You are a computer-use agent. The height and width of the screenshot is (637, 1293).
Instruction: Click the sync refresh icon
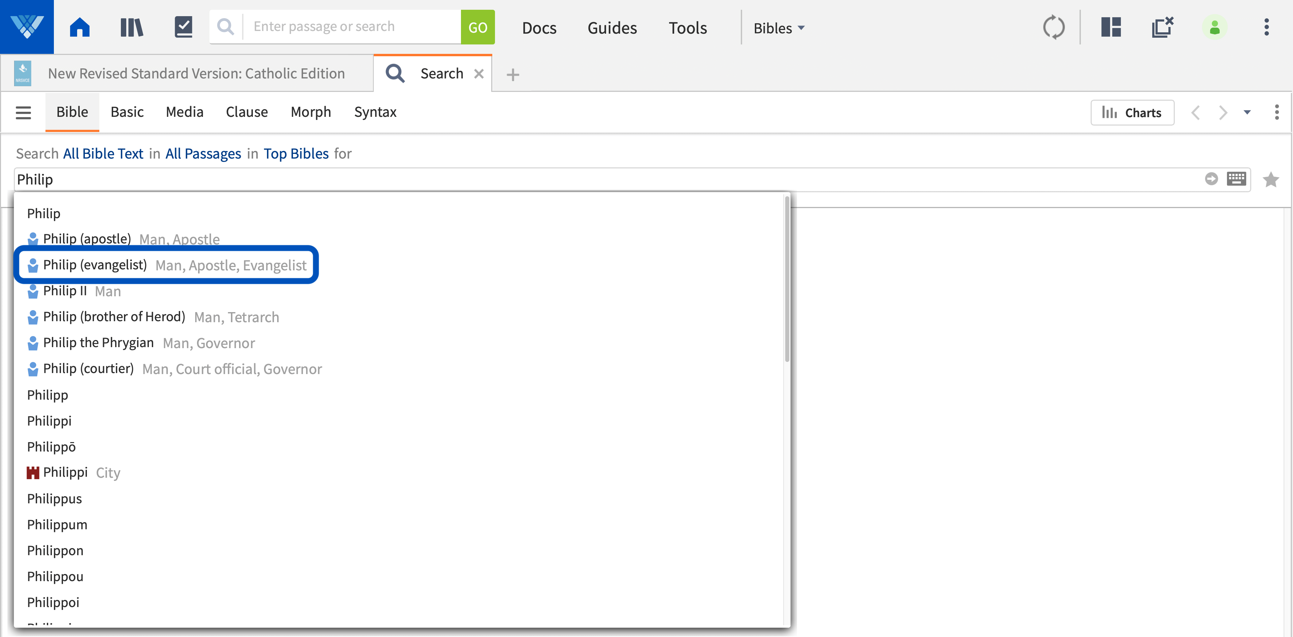coord(1054,27)
